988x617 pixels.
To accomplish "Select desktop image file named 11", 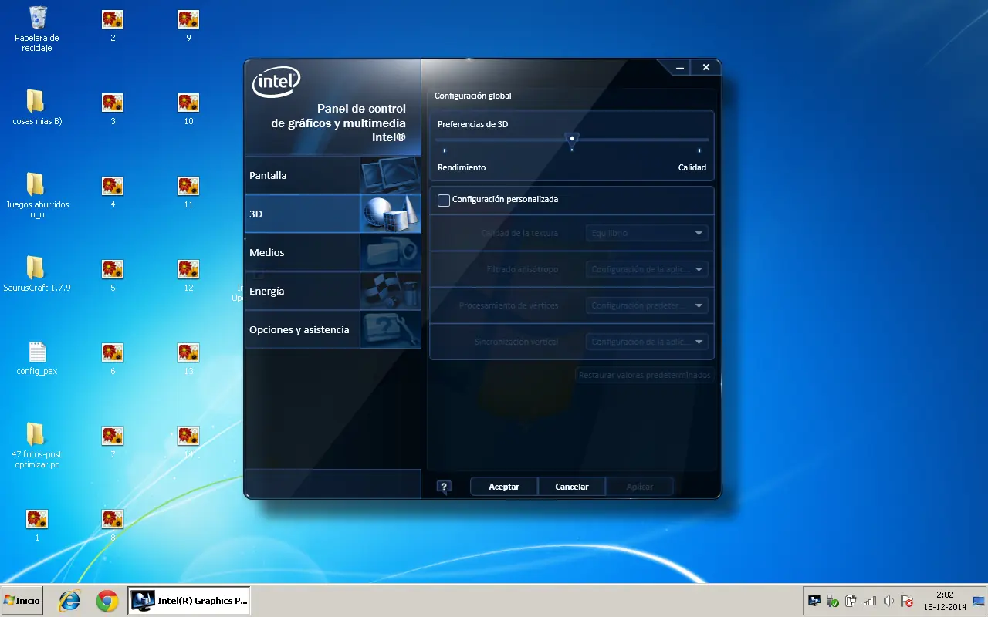I will pos(188,191).
